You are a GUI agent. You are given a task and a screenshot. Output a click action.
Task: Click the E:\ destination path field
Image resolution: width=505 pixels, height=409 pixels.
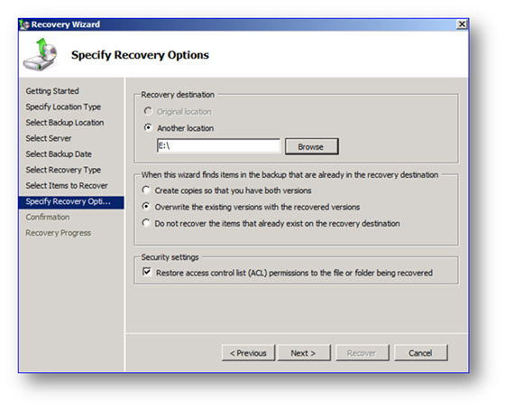(x=218, y=146)
